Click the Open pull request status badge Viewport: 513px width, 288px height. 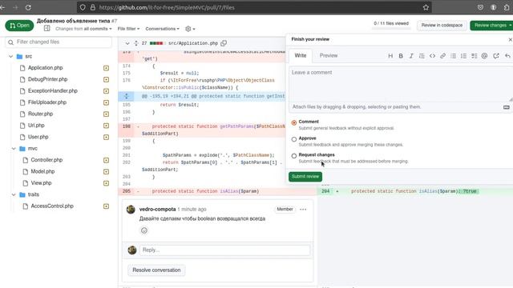click(19, 26)
